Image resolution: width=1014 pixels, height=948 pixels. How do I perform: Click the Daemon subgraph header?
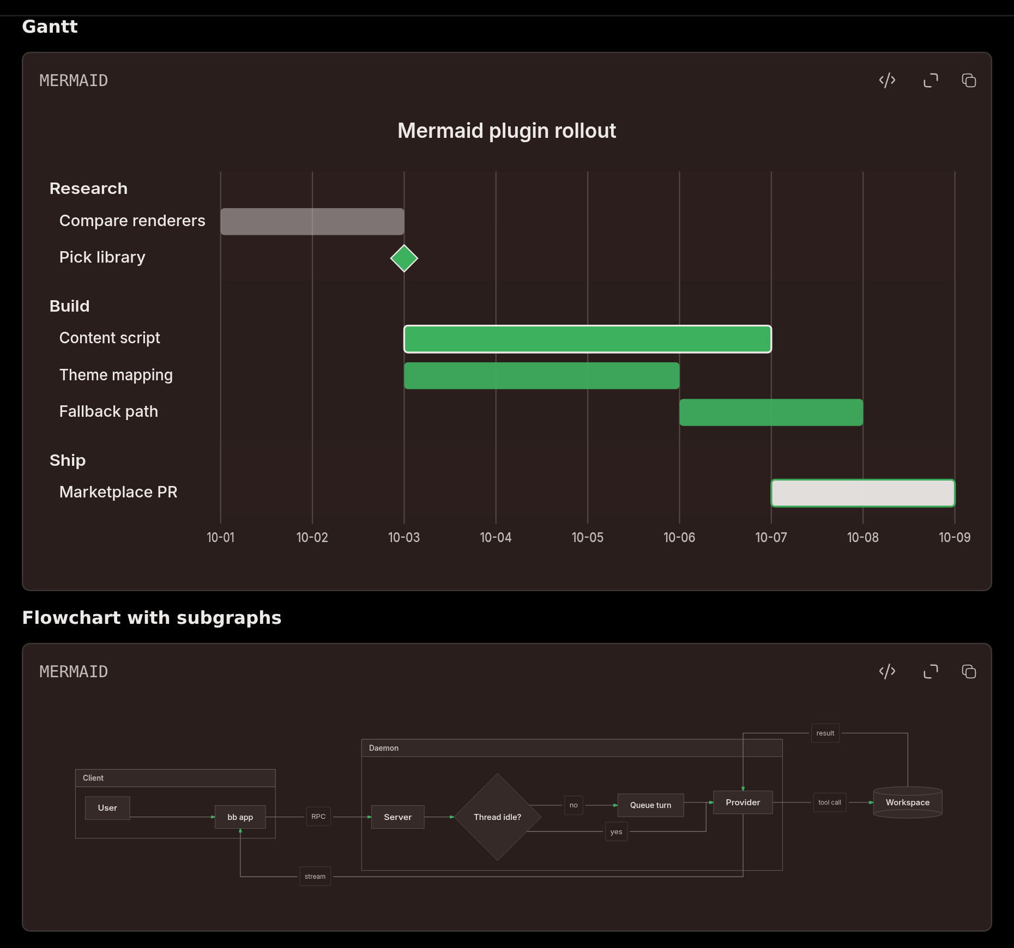572,748
